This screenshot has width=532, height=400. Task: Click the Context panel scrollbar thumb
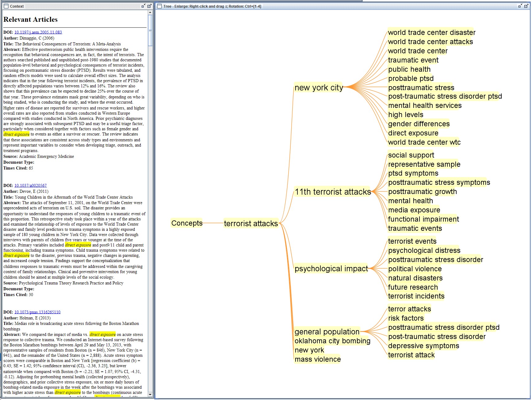(x=150, y=30)
